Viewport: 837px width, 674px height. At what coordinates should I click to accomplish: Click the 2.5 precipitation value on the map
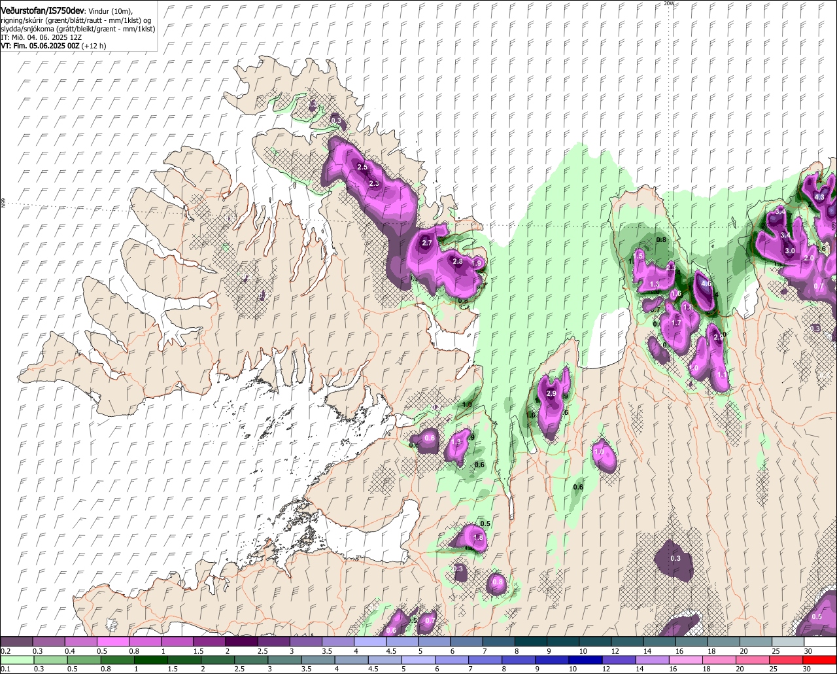pyautogui.click(x=362, y=168)
